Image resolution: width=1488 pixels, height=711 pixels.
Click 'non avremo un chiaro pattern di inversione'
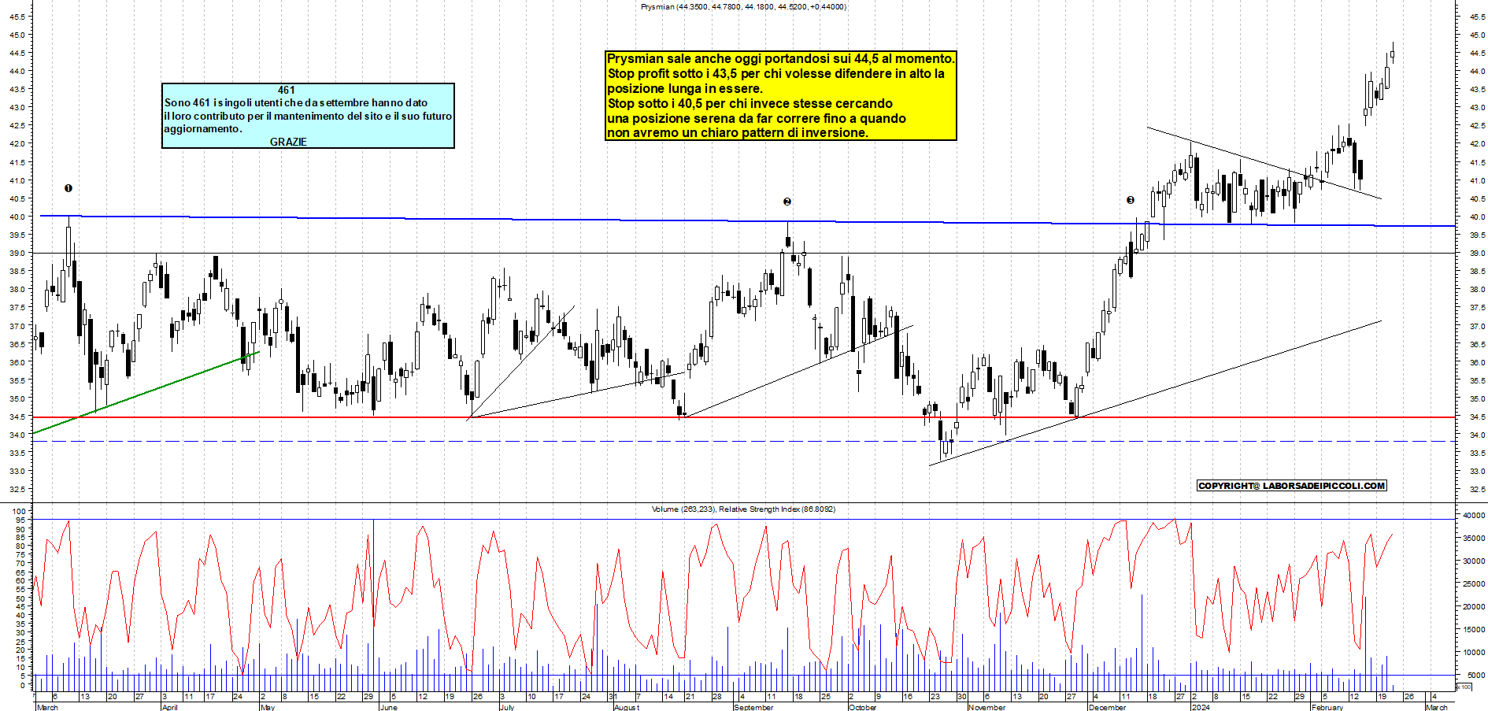(738, 133)
